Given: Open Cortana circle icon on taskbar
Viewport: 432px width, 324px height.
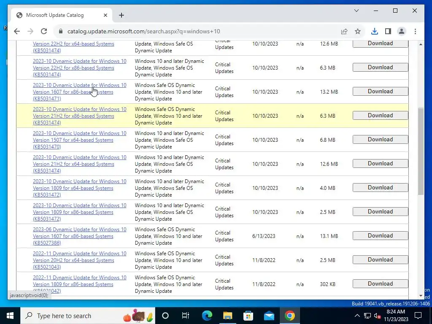Looking at the screenshot, I should pyautogui.click(x=165, y=316).
